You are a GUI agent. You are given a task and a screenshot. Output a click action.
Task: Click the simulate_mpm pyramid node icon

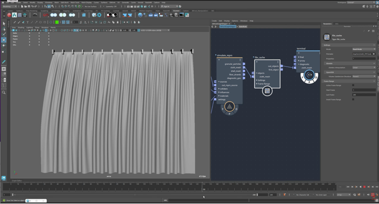pyautogui.click(x=230, y=106)
